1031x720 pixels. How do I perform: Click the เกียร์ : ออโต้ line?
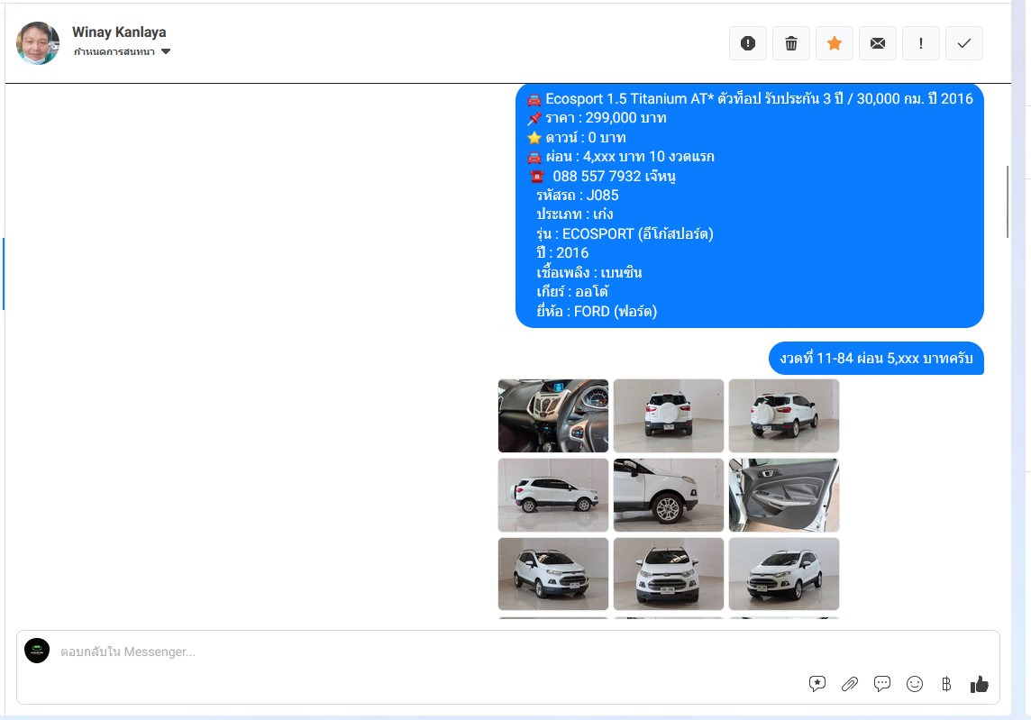(x=572, y=291)
